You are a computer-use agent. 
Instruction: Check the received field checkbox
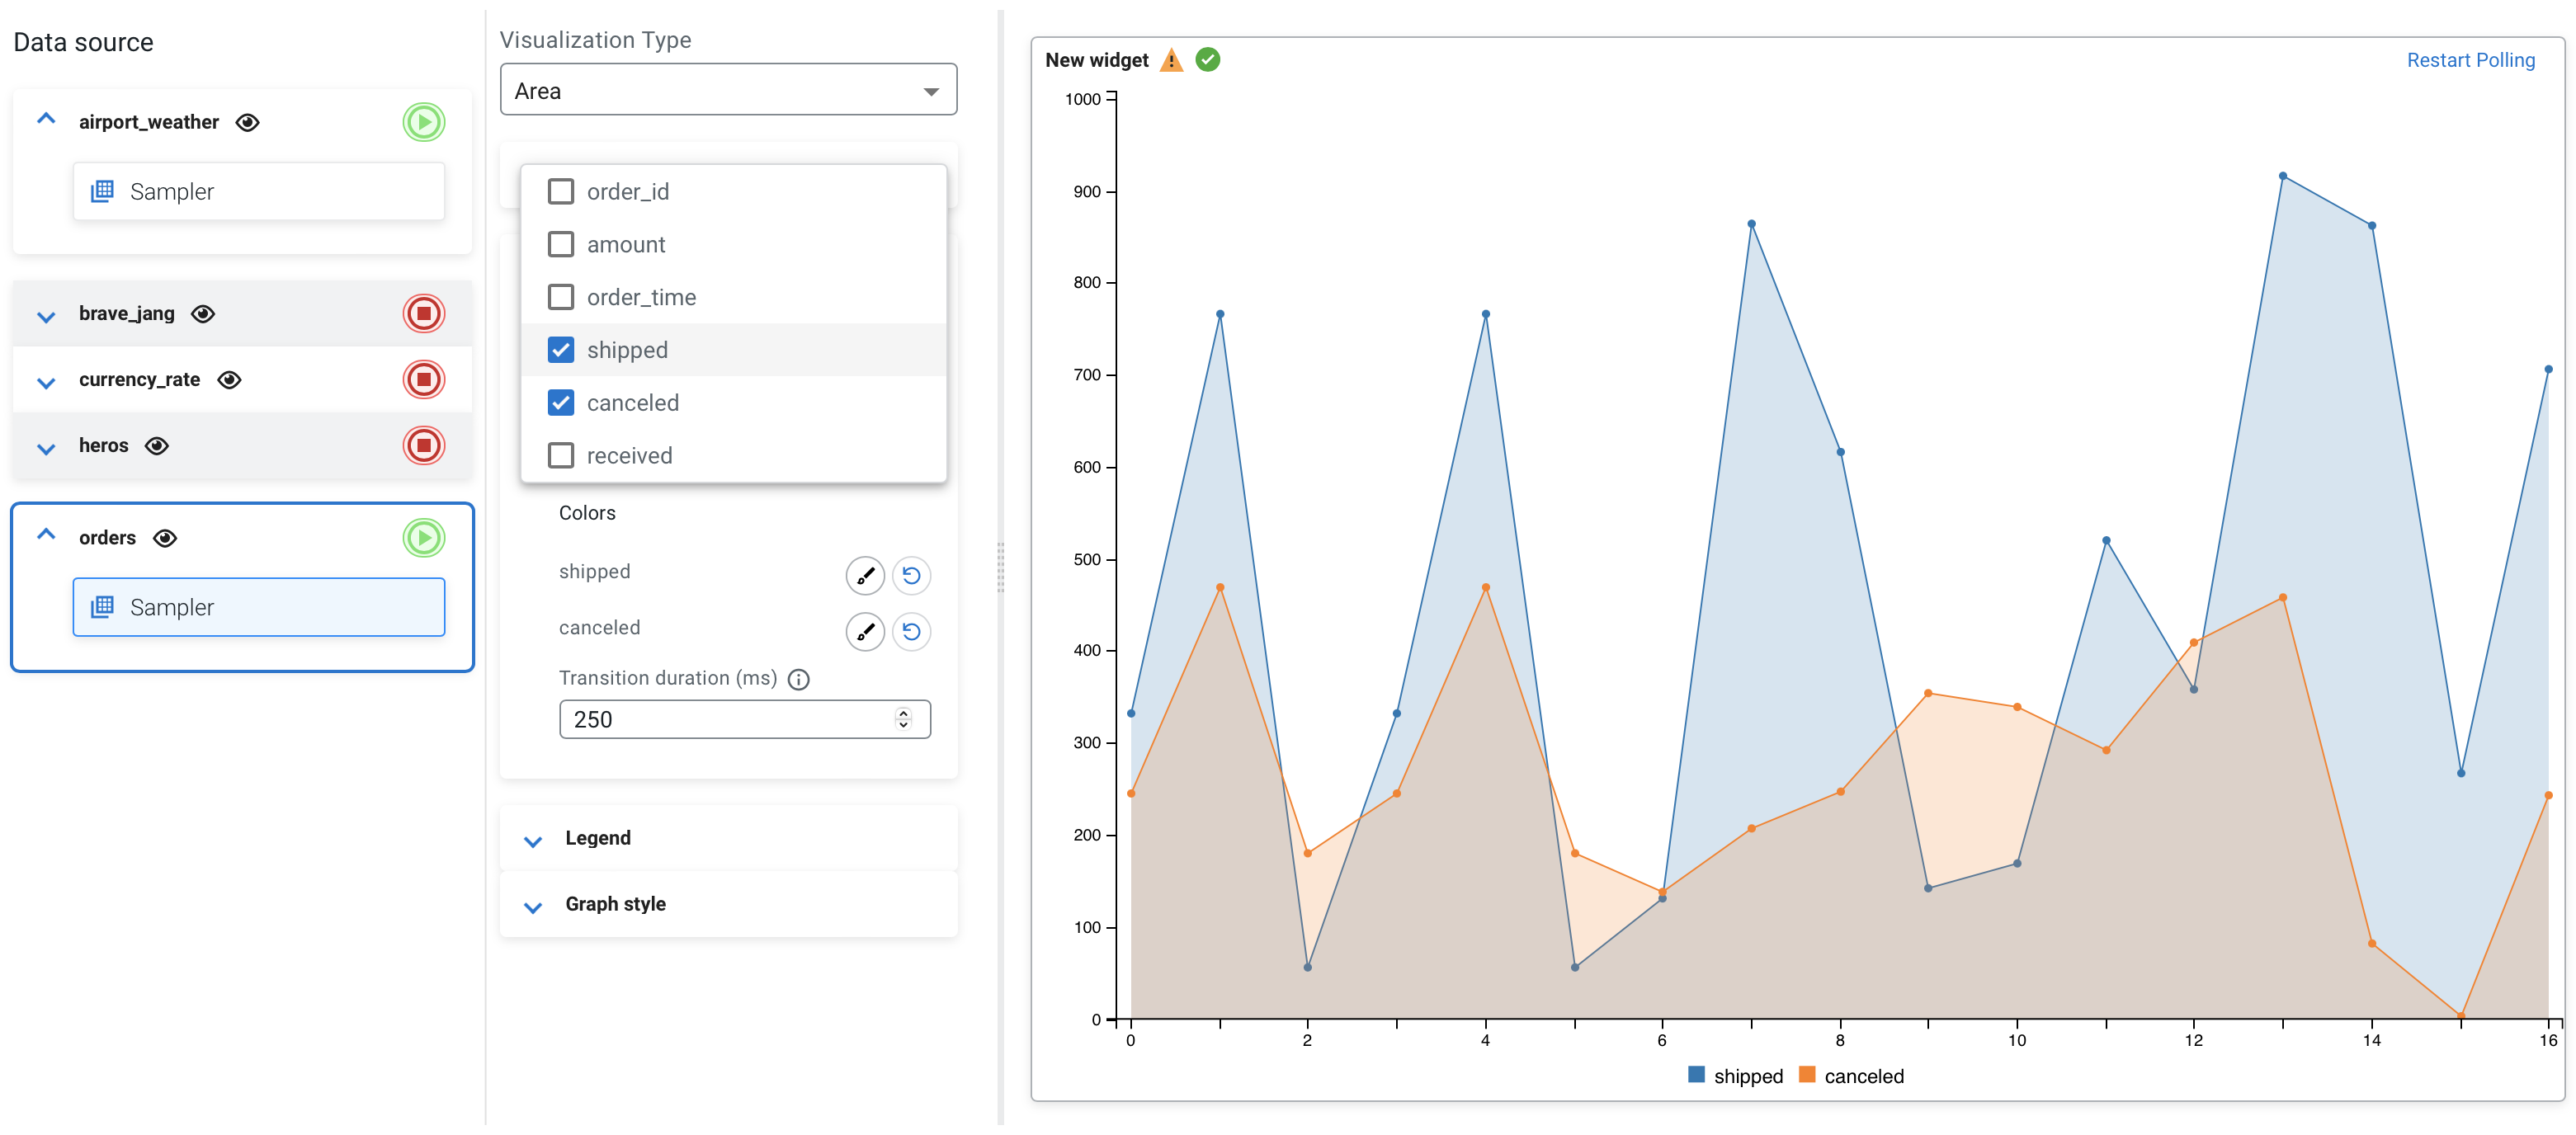click(561, 456)
